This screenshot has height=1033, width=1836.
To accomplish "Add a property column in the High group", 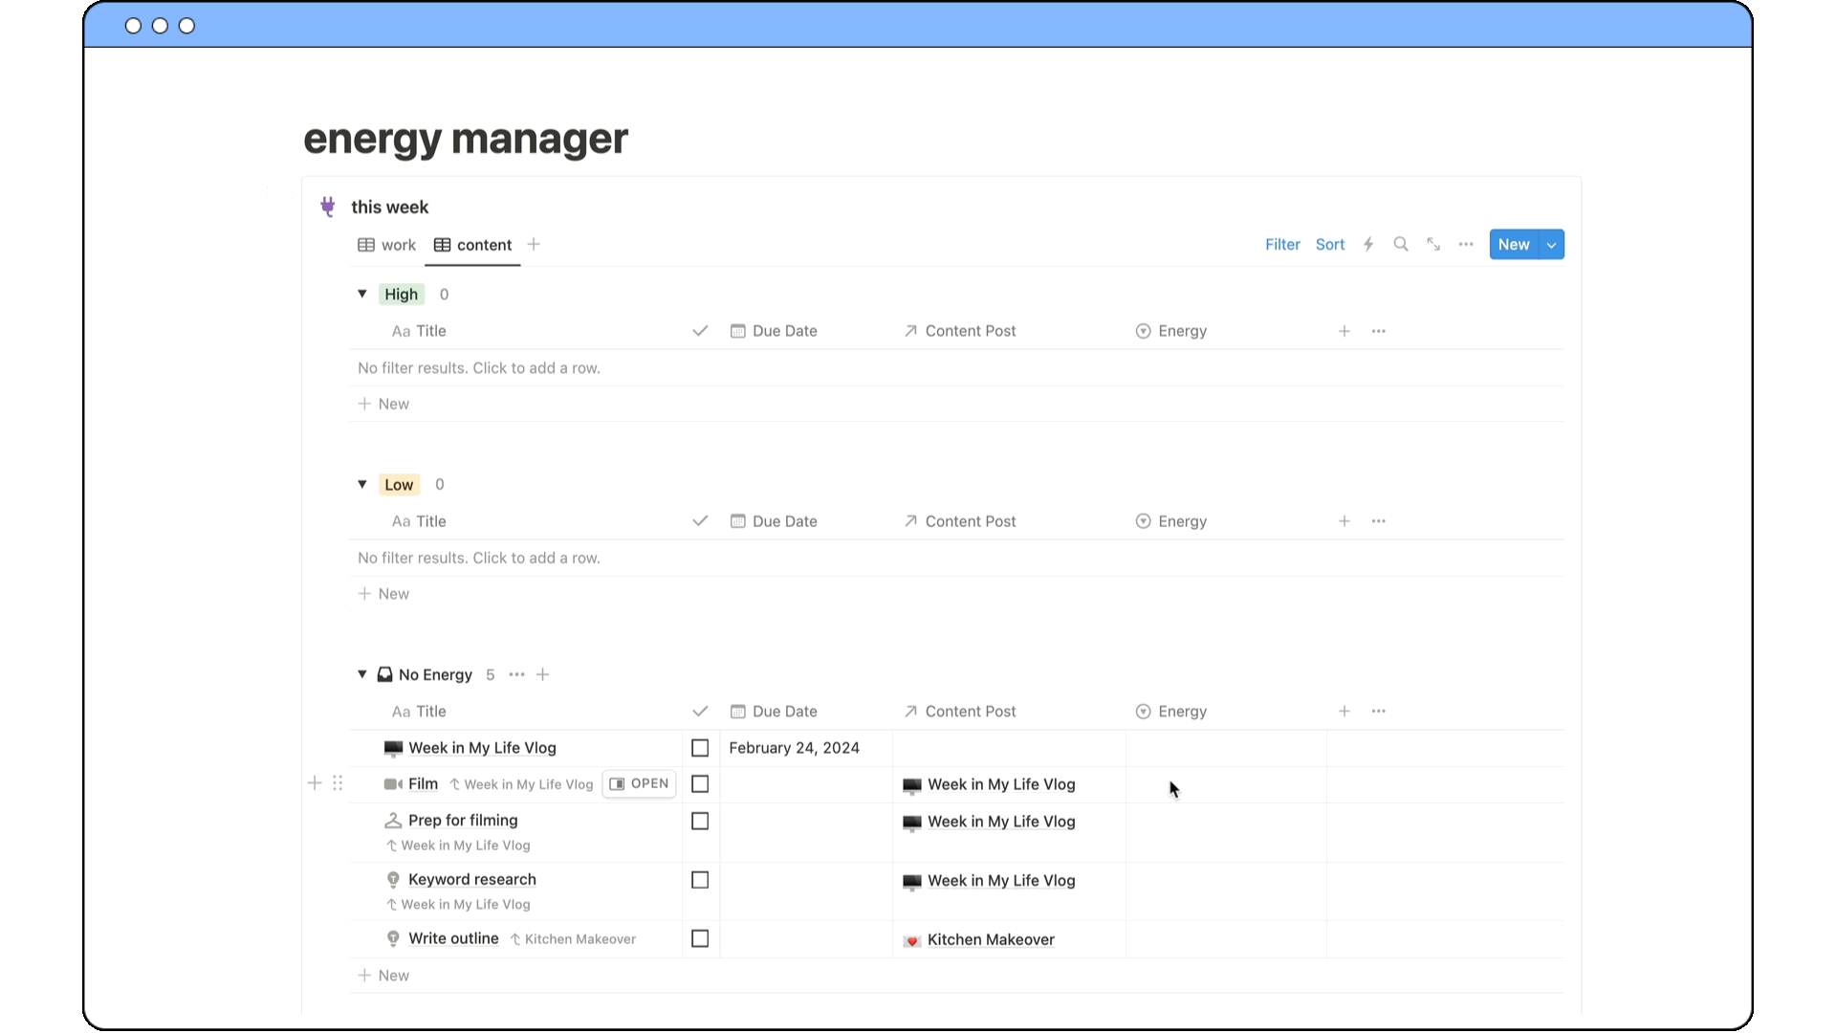I will [1344, 331].
